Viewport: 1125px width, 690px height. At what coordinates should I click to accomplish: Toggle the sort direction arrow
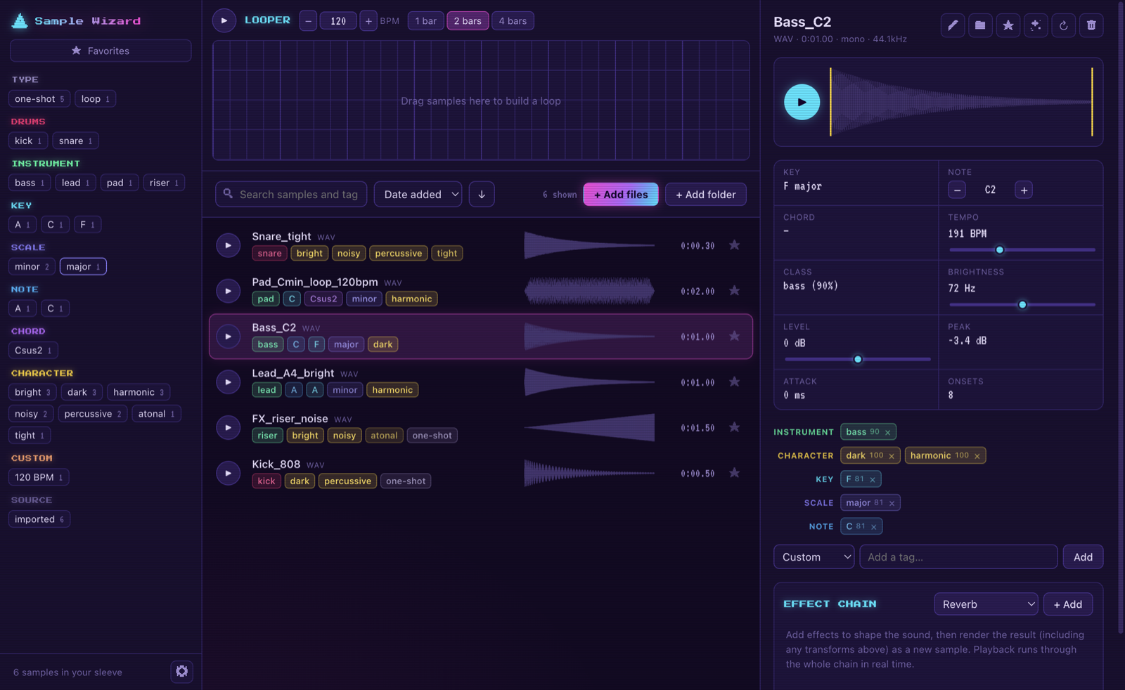click(x=482, y=194)
